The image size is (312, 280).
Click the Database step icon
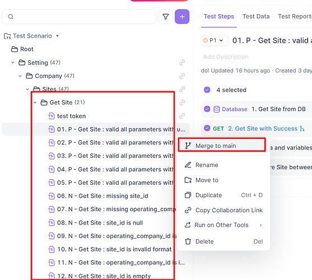(216, 109)
